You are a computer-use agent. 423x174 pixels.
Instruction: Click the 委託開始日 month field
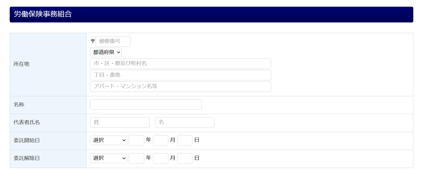click(x=161, y=140)
